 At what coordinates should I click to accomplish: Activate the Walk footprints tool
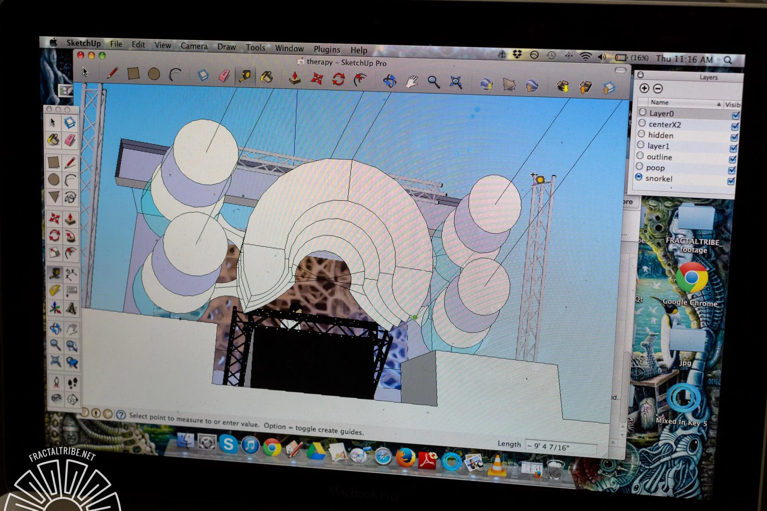pos(72,383)
